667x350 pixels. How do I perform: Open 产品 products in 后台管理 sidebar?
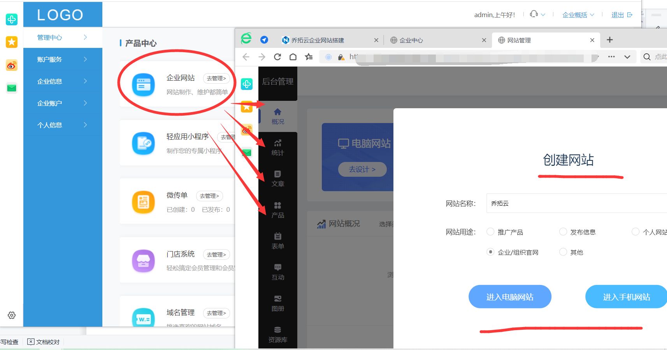click(x=277, y=210)
